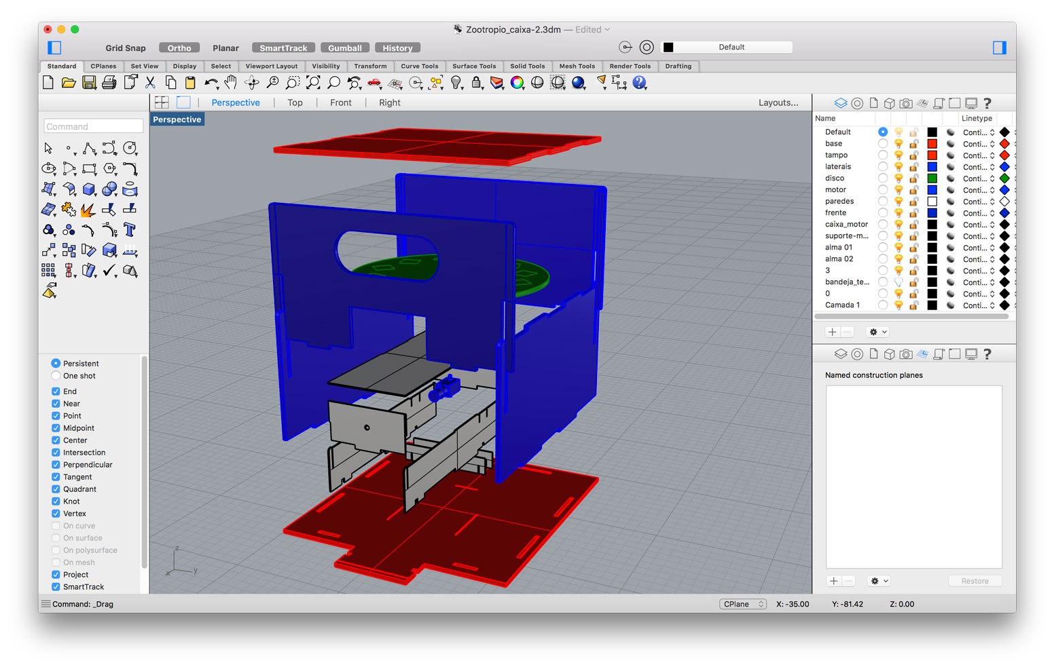Open the color wheel icon
This screenshot has width=1054, height=667.
(517, 83)
